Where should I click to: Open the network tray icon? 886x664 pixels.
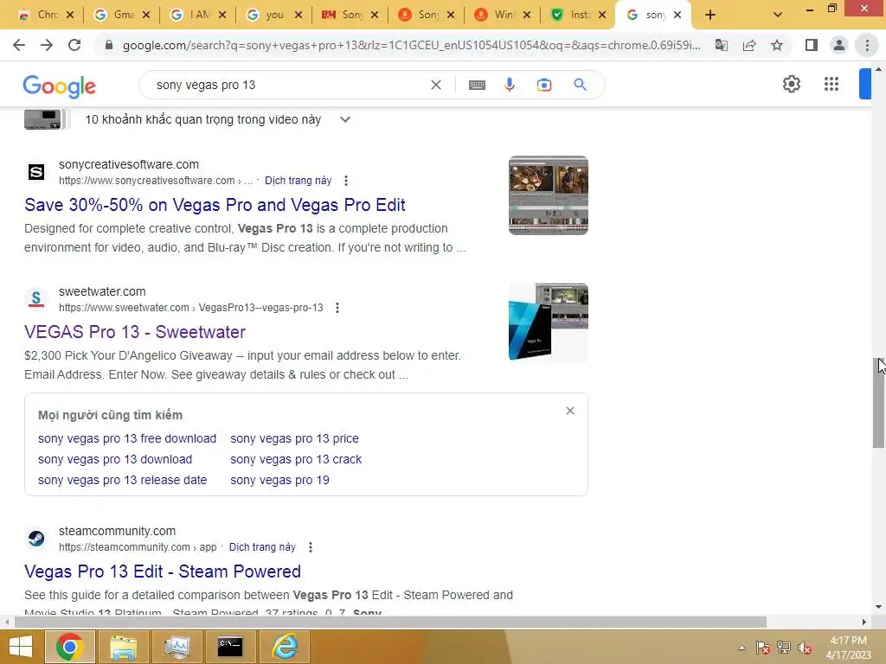pyautogui.click(x=784, y=648)
